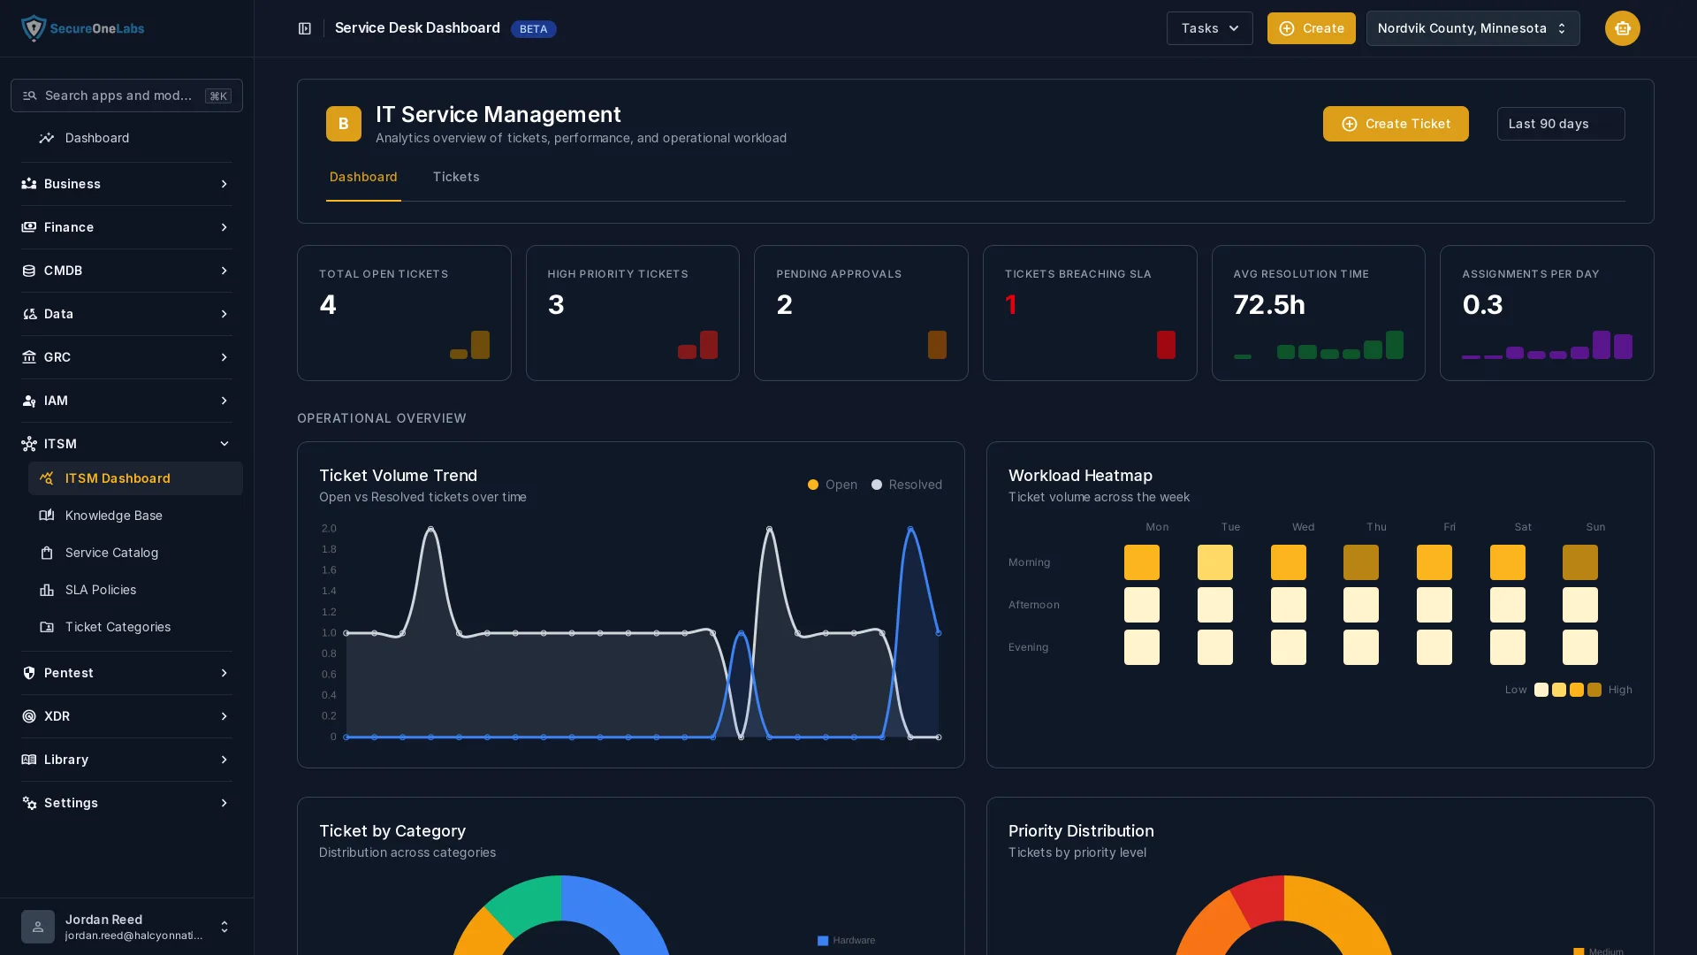Toggle the Resolved series legend
Image resolution: width=1697 pixels, height=955 pixels.
907,485
